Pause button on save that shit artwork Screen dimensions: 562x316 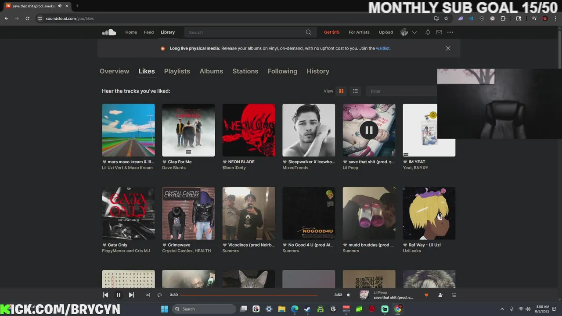coord(369,130)
